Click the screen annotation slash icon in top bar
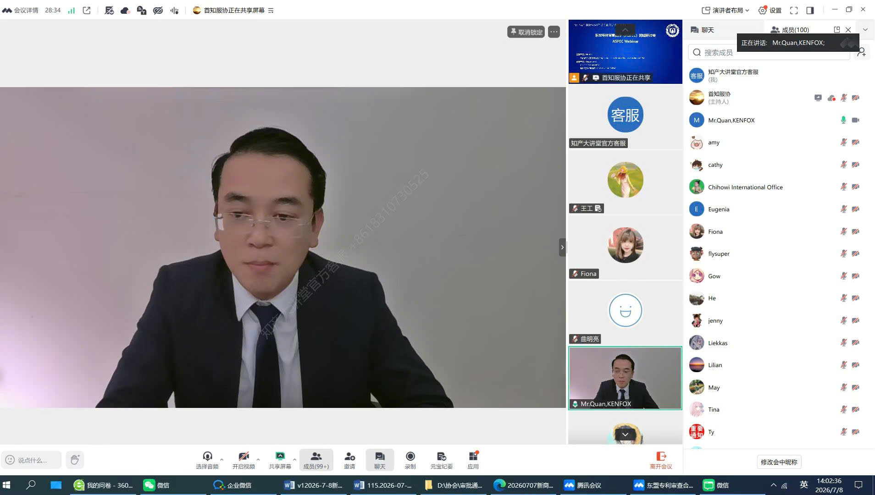 pos(109,10)
